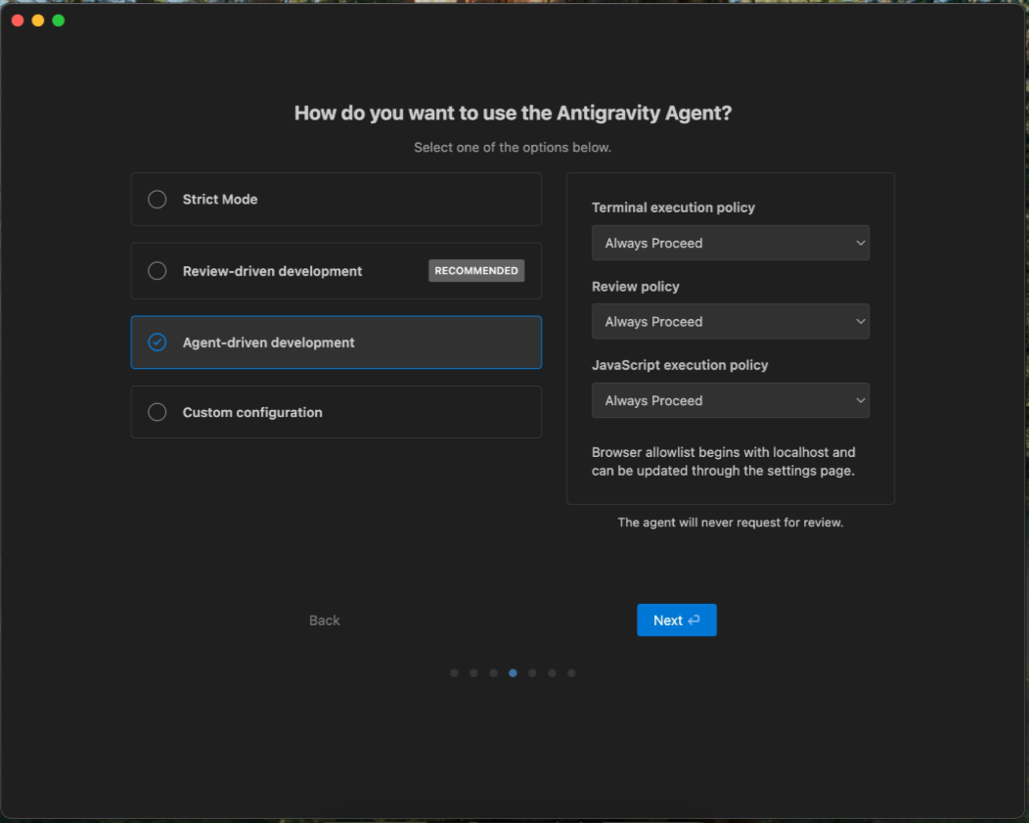Click the Next button
Image resolution: width=1029 pixels, height=823 pixels.
tap(677, 620)
